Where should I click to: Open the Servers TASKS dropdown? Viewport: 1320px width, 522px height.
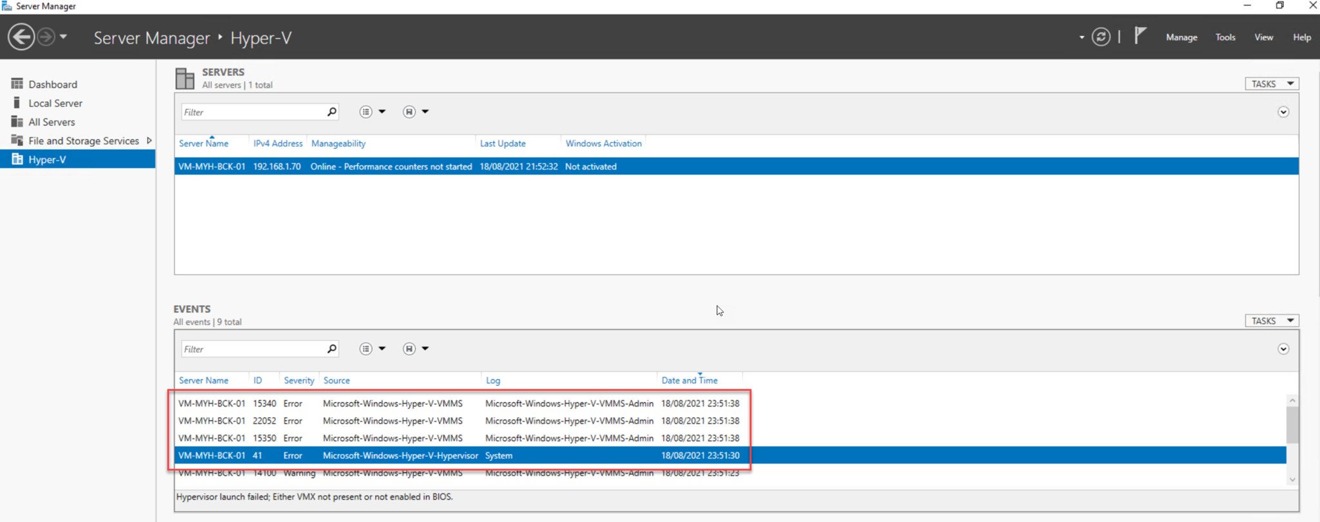coord(1272,84)
